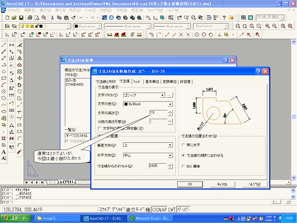This screenshot has height=223, width=297.
Task: Select the Mirror tool
Action: coord(19,58)
